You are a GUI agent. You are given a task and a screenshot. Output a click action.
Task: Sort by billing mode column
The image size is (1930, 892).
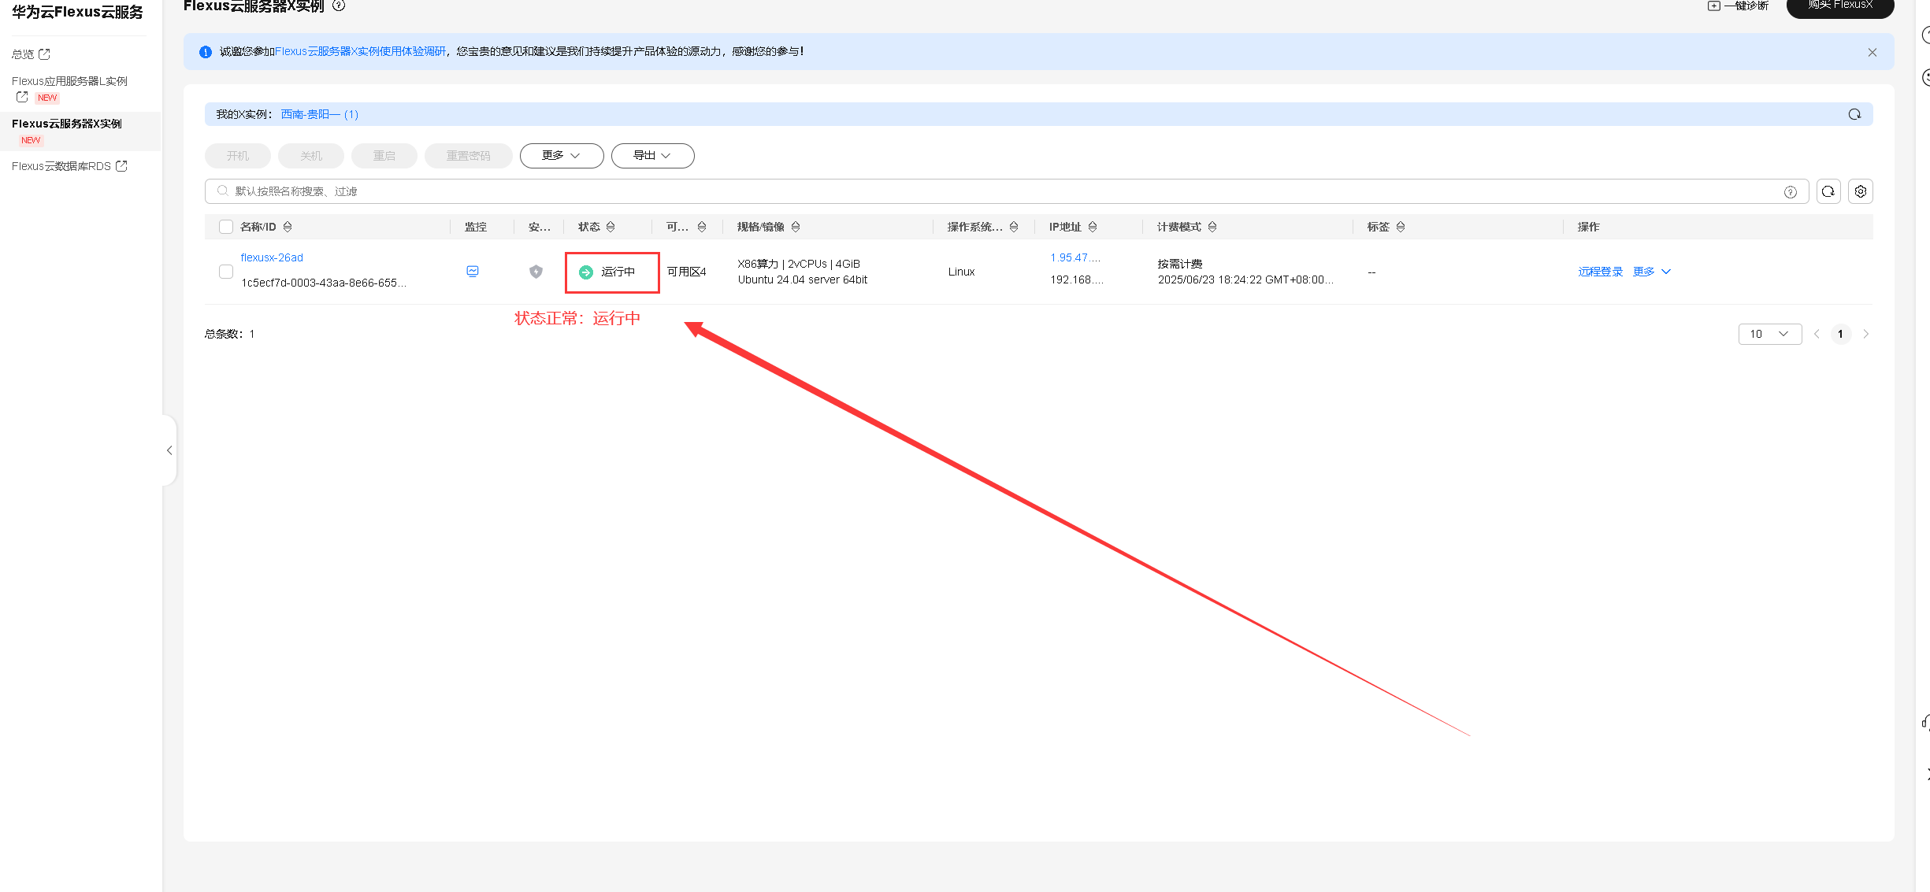pyautogui.click(x=1212, y=227)
